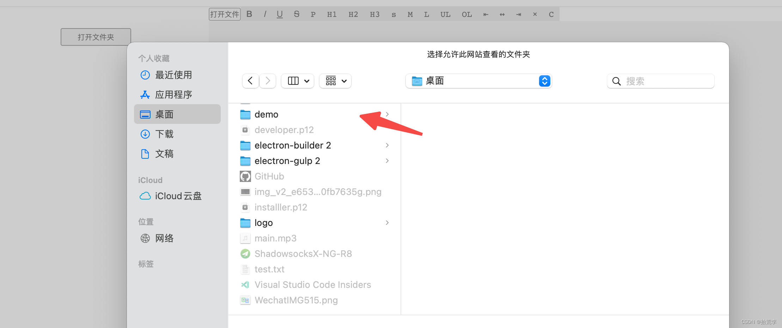782x328 pixels.
Task: Expand electron-builder 2 folder chevron
Action: pos(387,145)
